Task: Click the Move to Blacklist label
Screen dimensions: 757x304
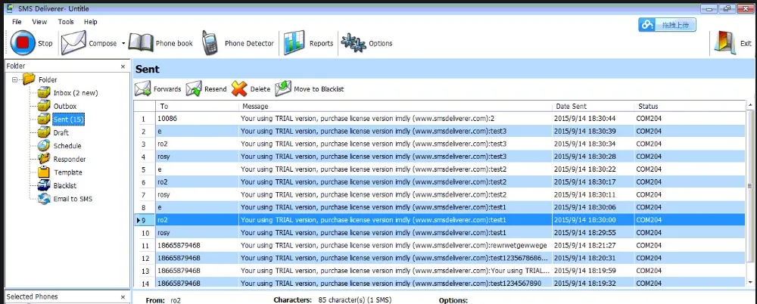Action: [x=319, y=89]
